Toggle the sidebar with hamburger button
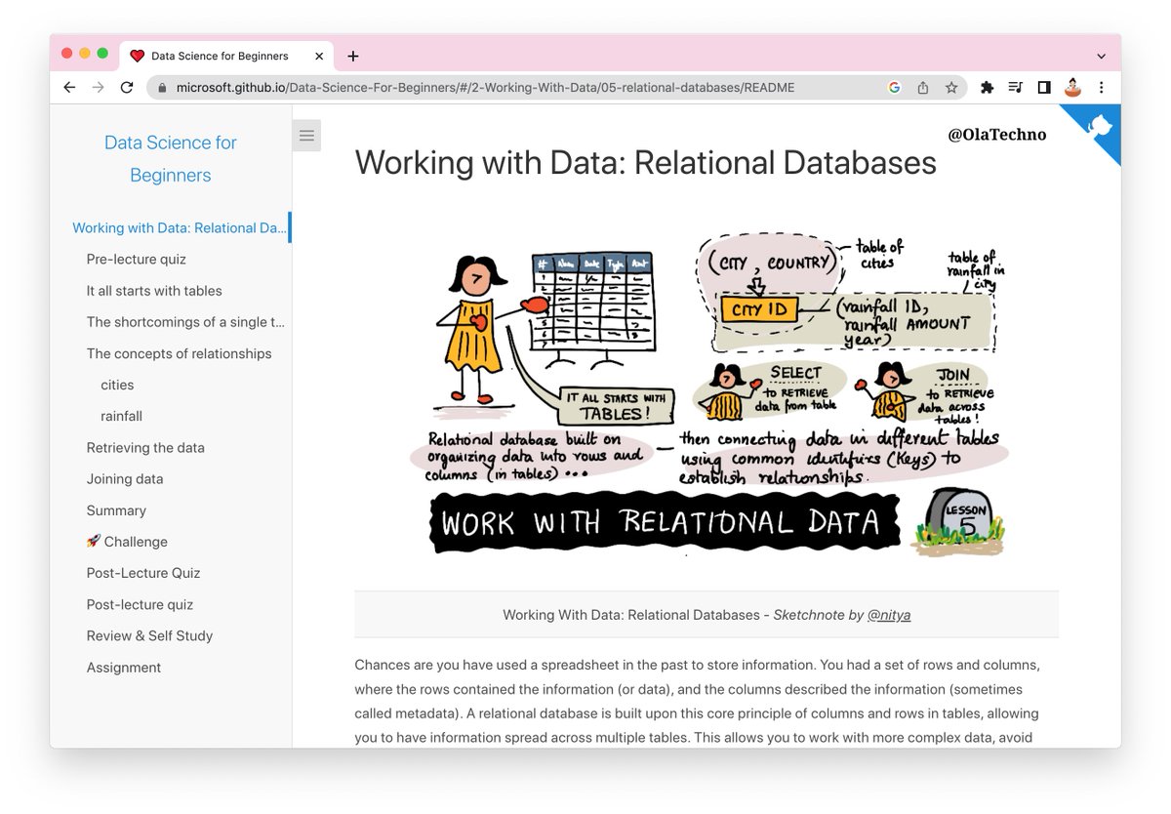The image size is (1171, 814). click(x=306, y=136)
